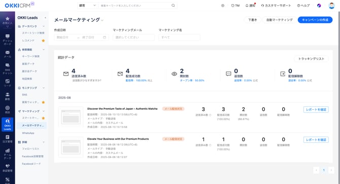This screenshot has width=340, height=184.
Task: Open the Elevate Your Business email thumbnail
Action: (71, 147)
